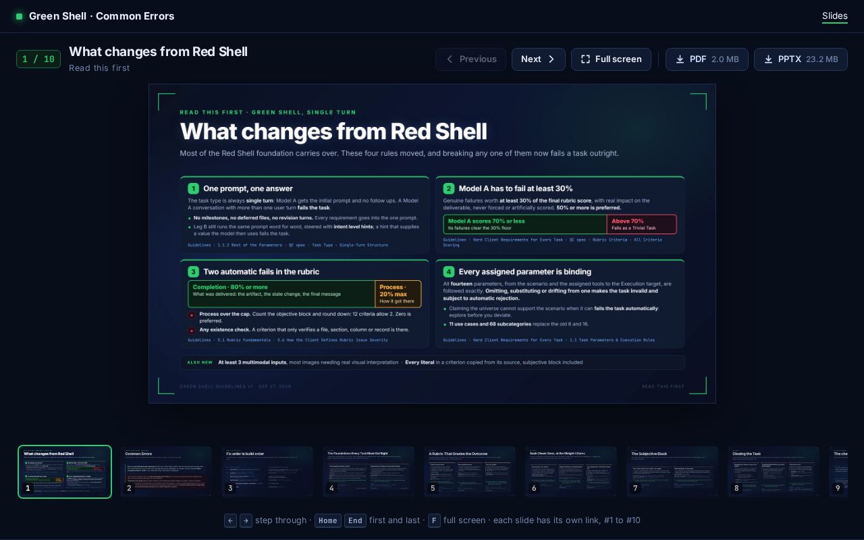Screen dimensions: 864x540
Task: Select slide thumbnail 8 Closing the Task
Action: 774,472
